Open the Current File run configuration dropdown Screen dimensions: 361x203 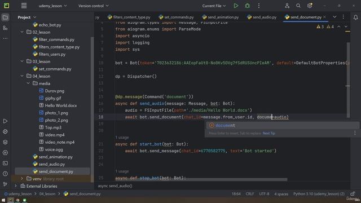click(x=214, y=6)
